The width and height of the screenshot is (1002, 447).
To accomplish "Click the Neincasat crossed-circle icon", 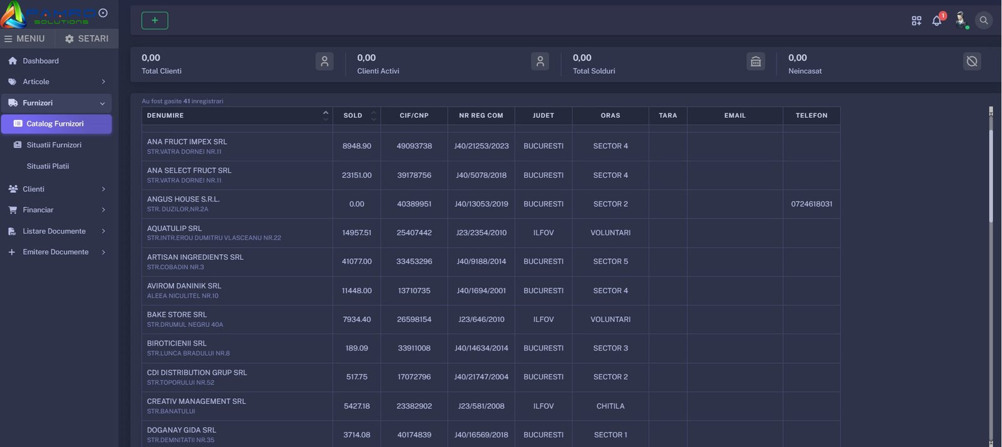I will tap(971, 61).
